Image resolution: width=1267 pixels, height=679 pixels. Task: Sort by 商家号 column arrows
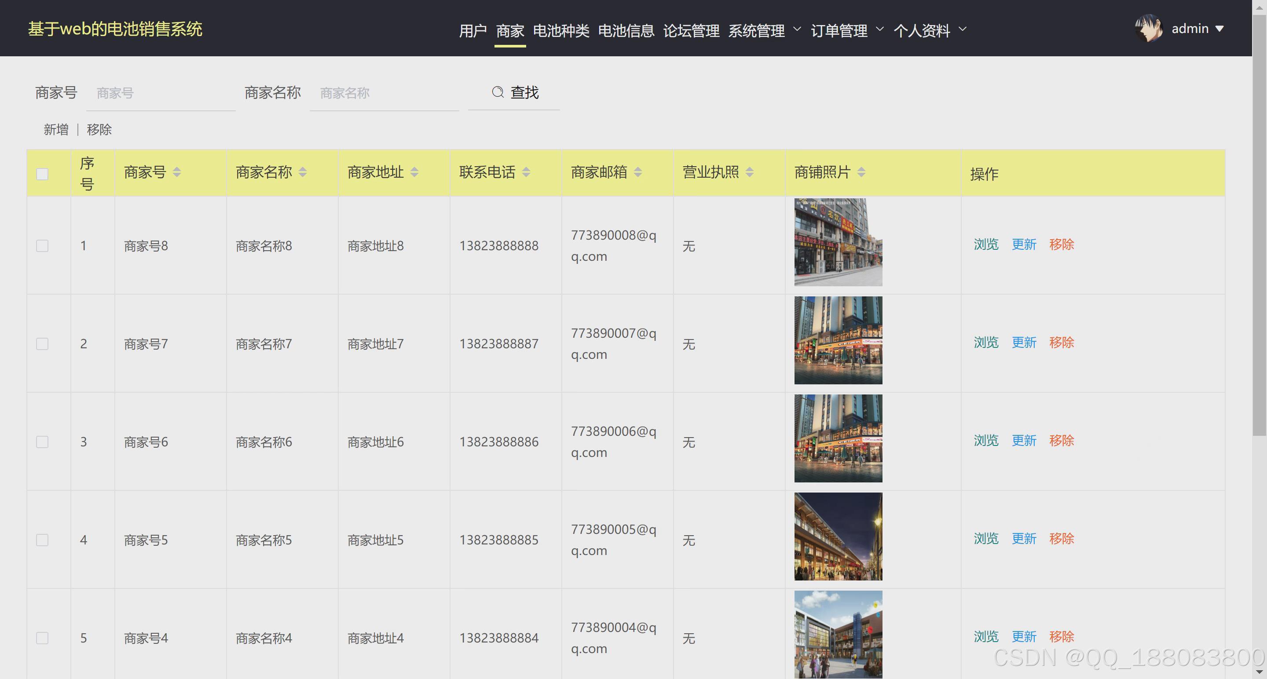coord(177,172)
